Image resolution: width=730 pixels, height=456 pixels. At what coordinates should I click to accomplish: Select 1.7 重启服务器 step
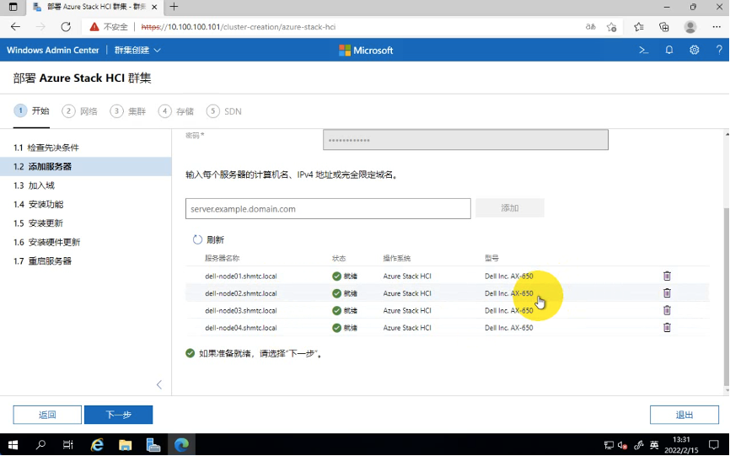[x=86, y=261]
